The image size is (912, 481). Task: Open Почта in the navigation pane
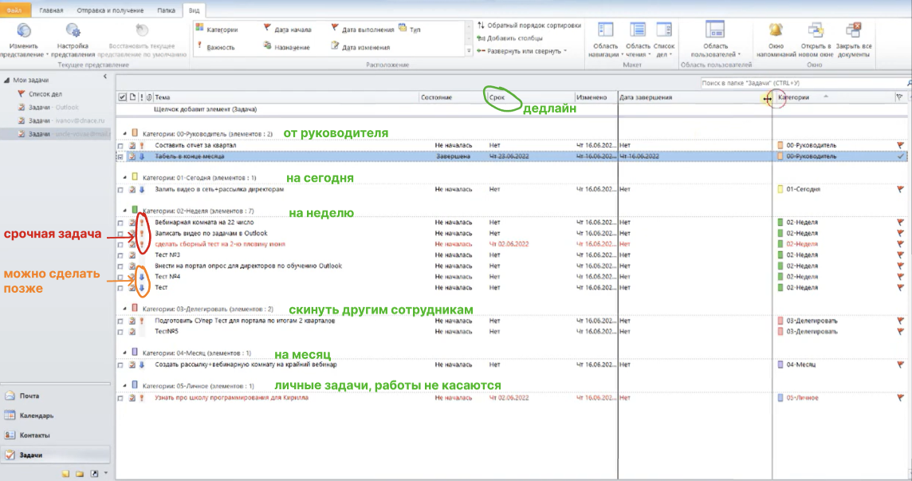click(x=55, y=396)
